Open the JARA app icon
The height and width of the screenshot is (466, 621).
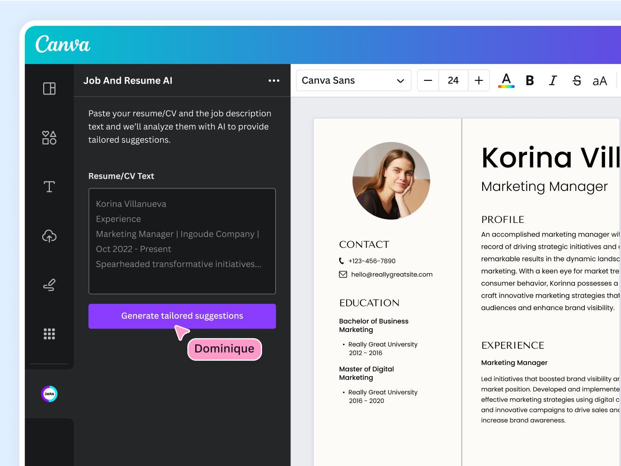[x=49, y=394]
